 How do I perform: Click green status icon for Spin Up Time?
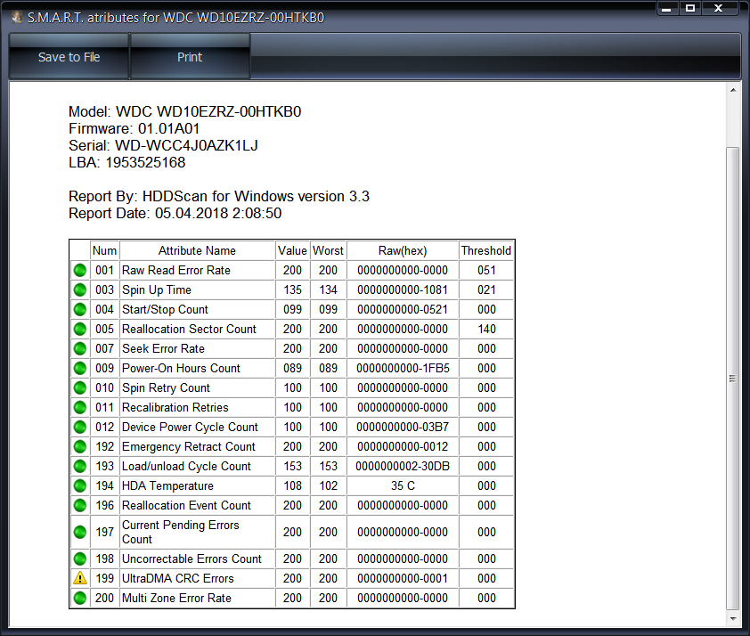tap(80, 289)
